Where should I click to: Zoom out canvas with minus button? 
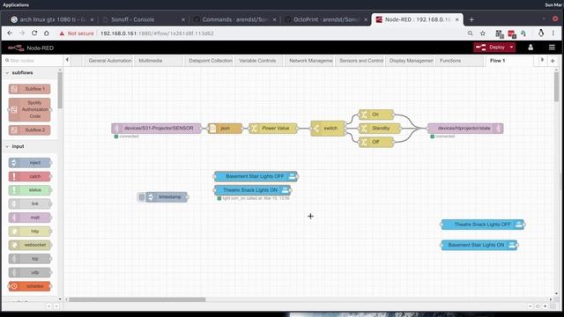tap(531, 306)
